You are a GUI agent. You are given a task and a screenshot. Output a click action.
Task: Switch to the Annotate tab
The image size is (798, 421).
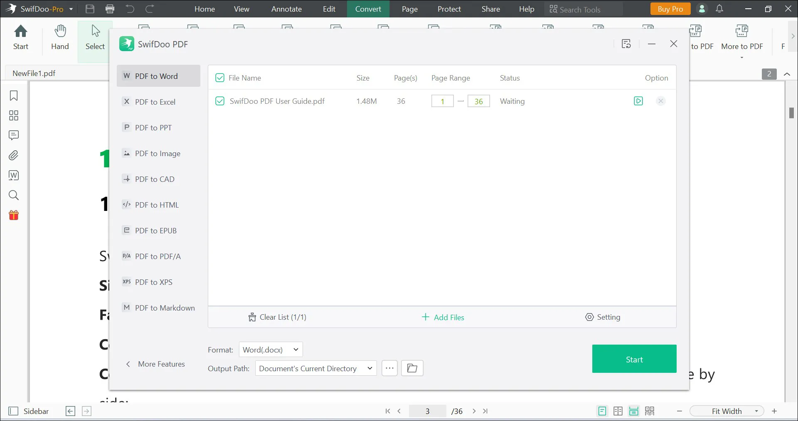tap(286, 9)
